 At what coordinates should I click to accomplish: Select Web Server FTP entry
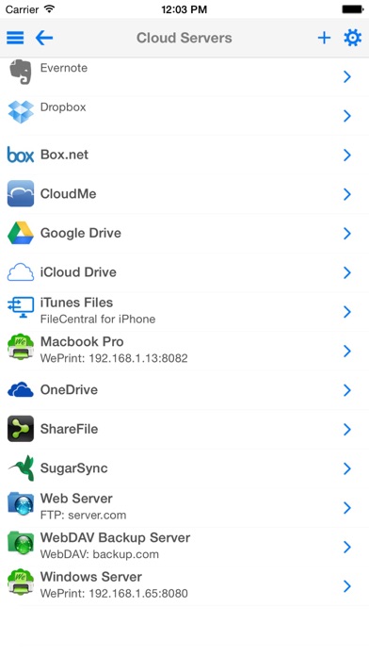(184, 507)
